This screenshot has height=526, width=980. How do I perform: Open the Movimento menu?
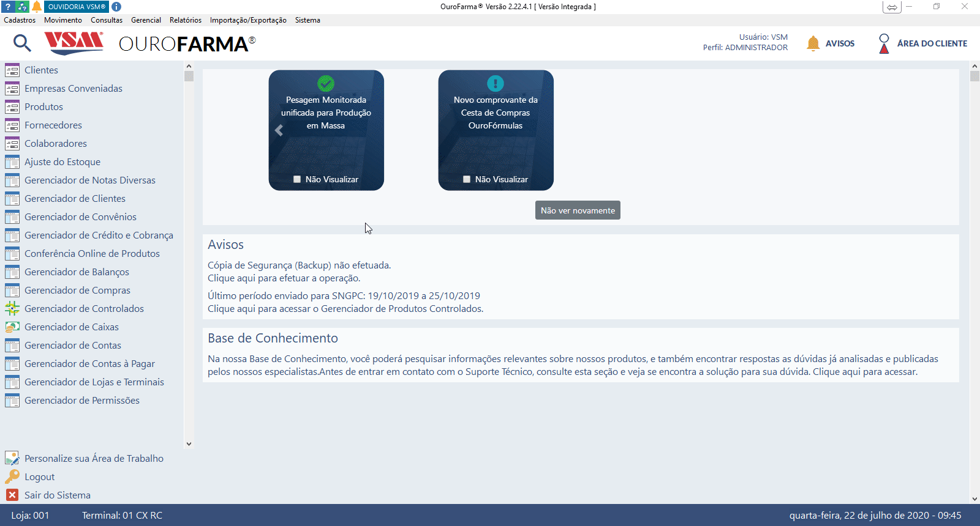pyautogui.click(x=63, y=20)
